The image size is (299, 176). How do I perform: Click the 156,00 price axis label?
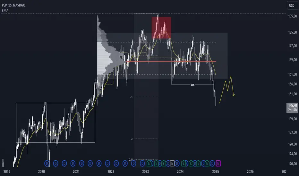pyautogui.click(x=292, y=84)
